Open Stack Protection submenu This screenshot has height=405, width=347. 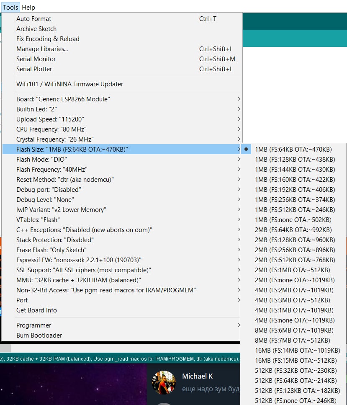click(x=121, y=240)
